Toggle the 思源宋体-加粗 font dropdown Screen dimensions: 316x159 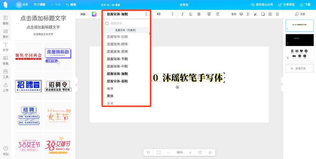(127, 14)
